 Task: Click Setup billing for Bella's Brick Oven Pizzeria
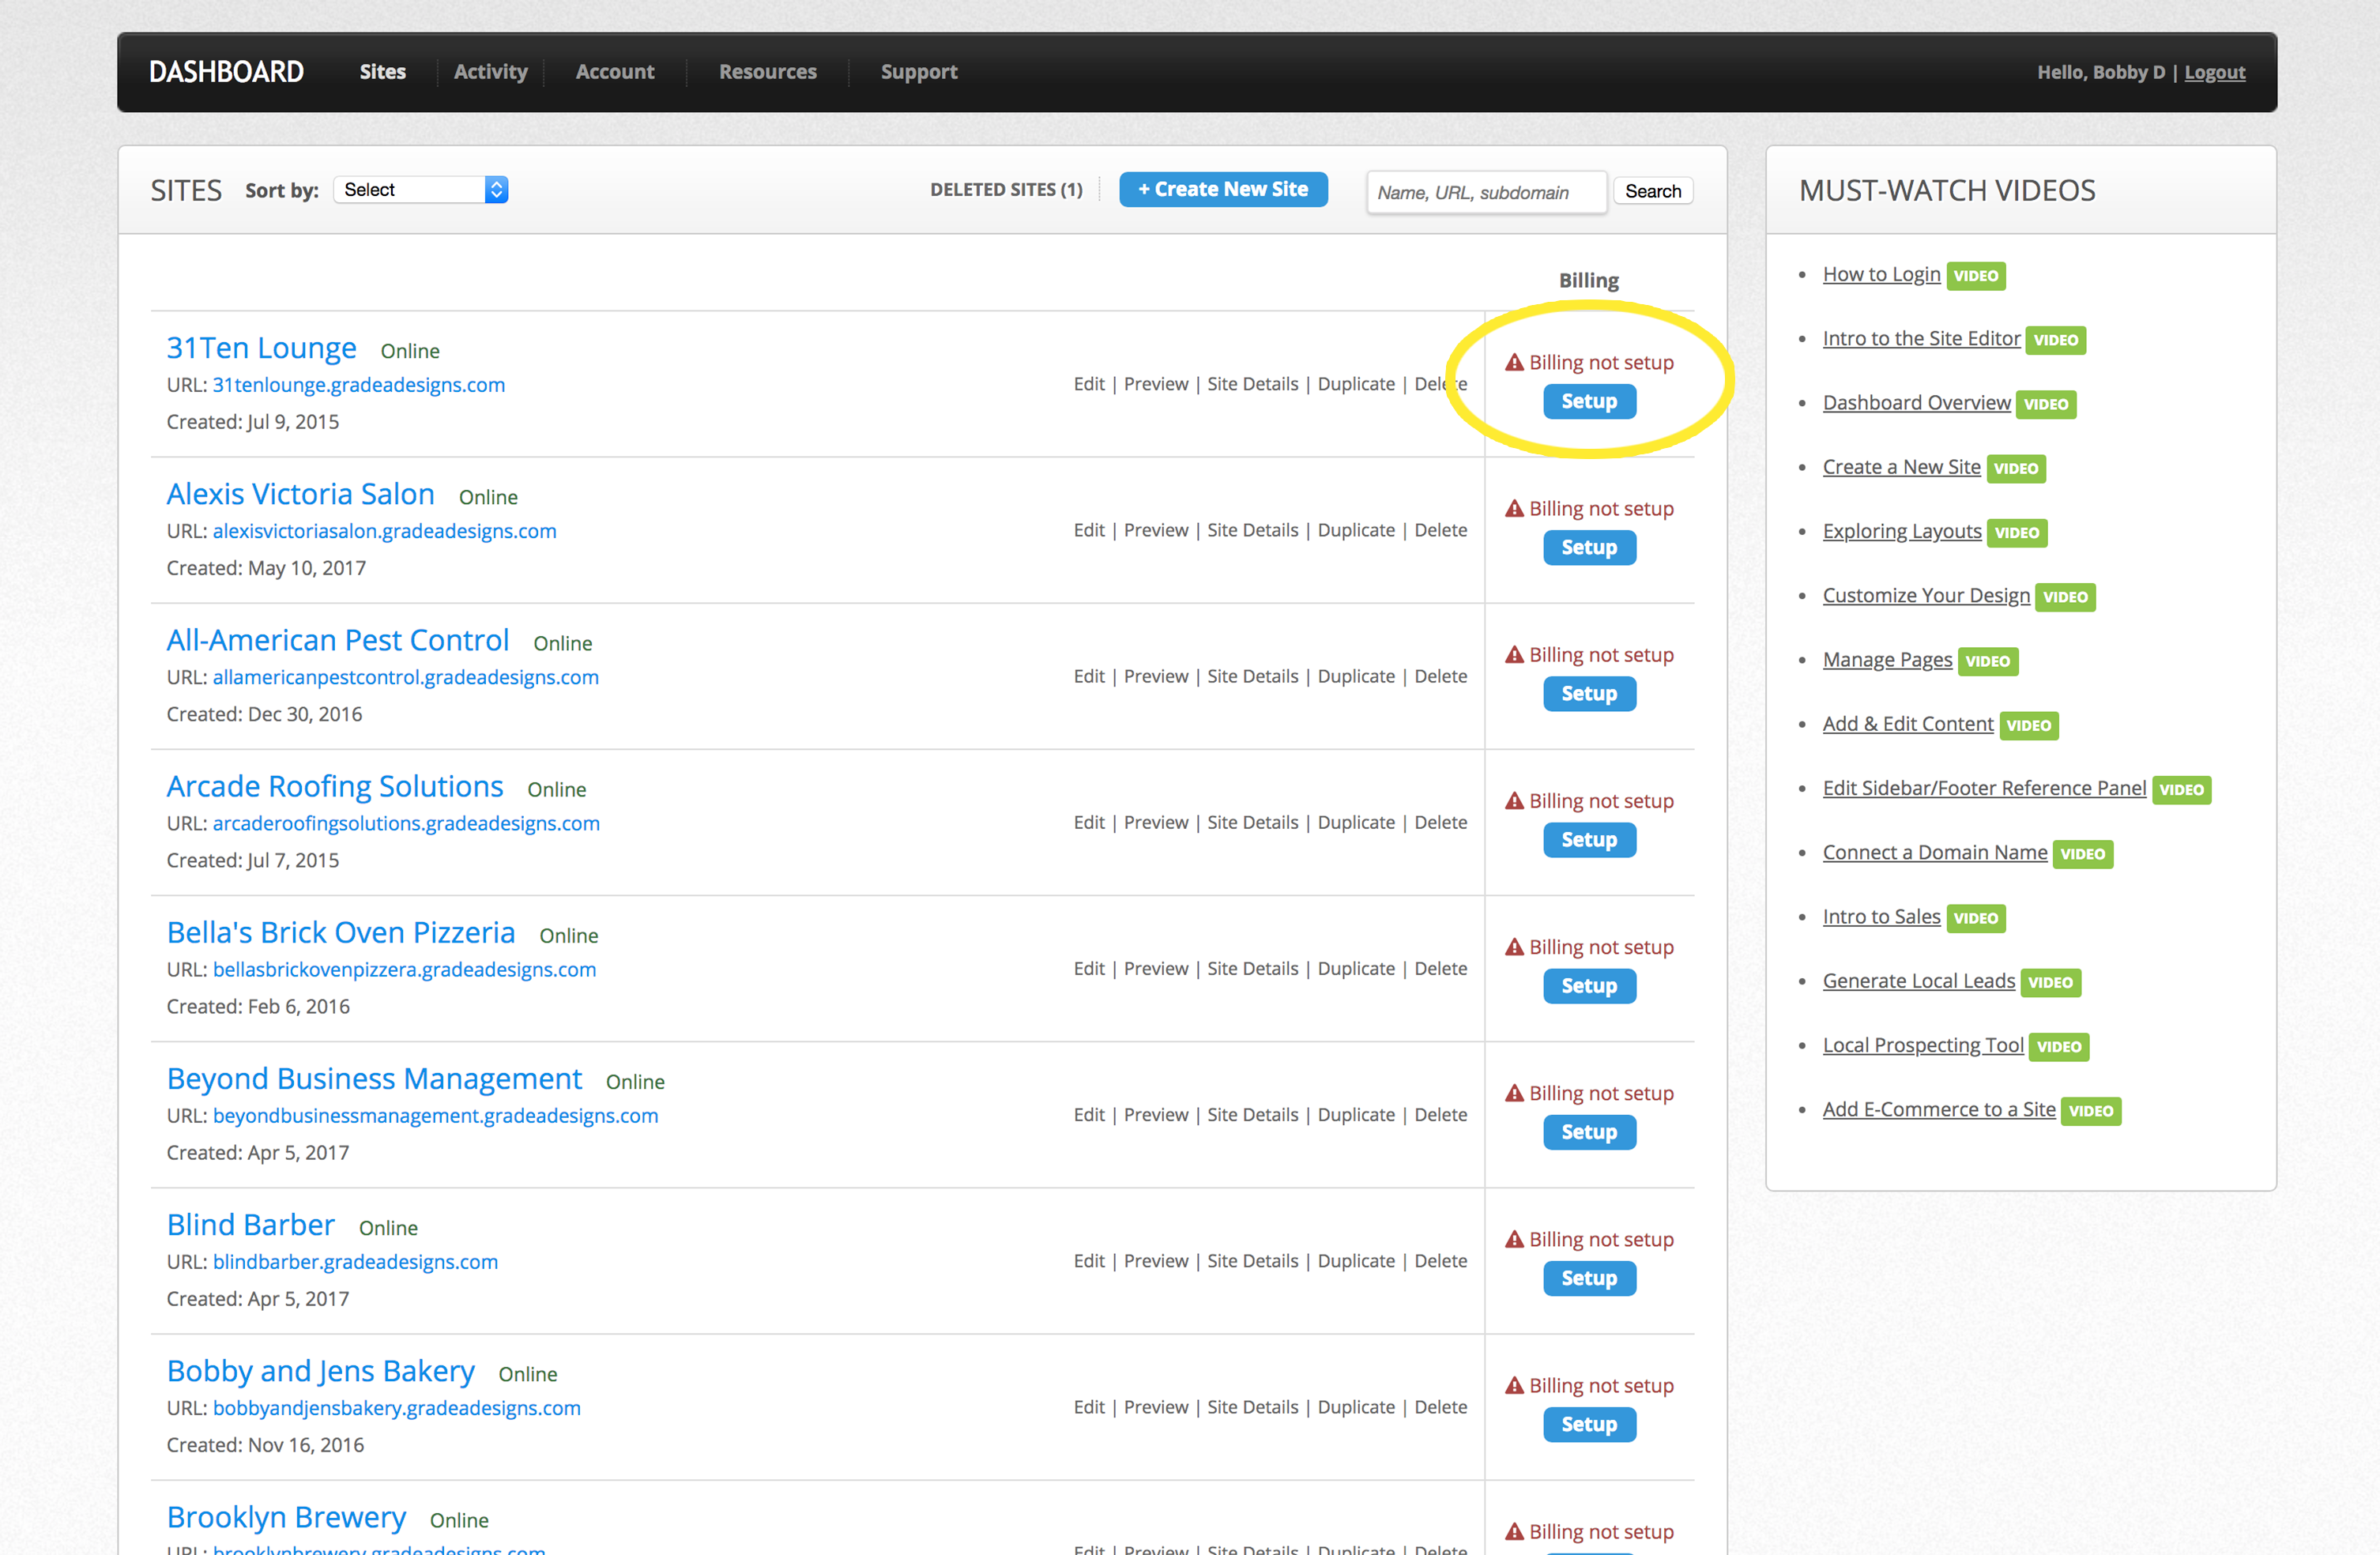(1589, 986)
